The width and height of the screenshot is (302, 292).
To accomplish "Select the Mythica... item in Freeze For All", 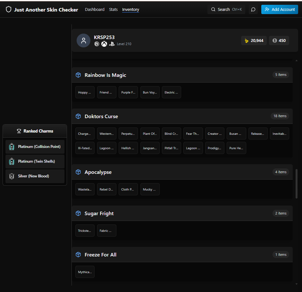I will (x=85, y=272).
